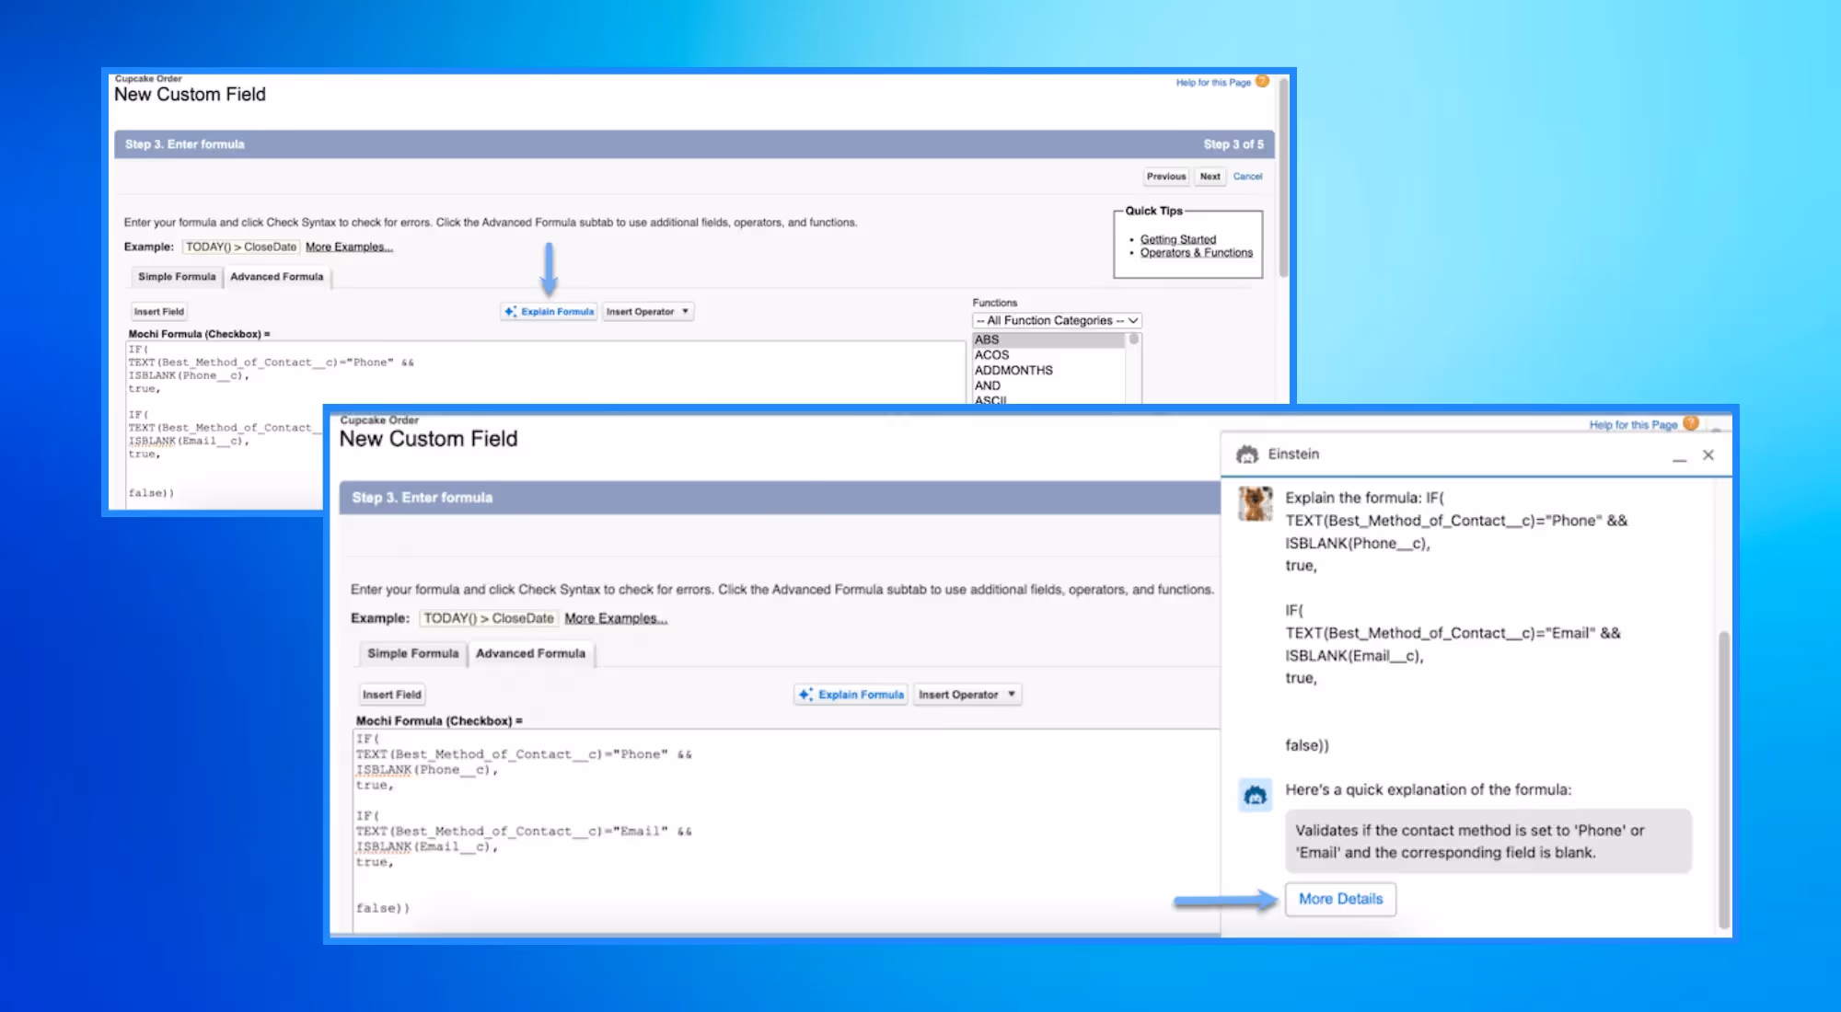Viewport: 1841px width, 1012px height.
Task: Click Insert Field button in back window
Action: pyautogui.click(x=159, y=312)
